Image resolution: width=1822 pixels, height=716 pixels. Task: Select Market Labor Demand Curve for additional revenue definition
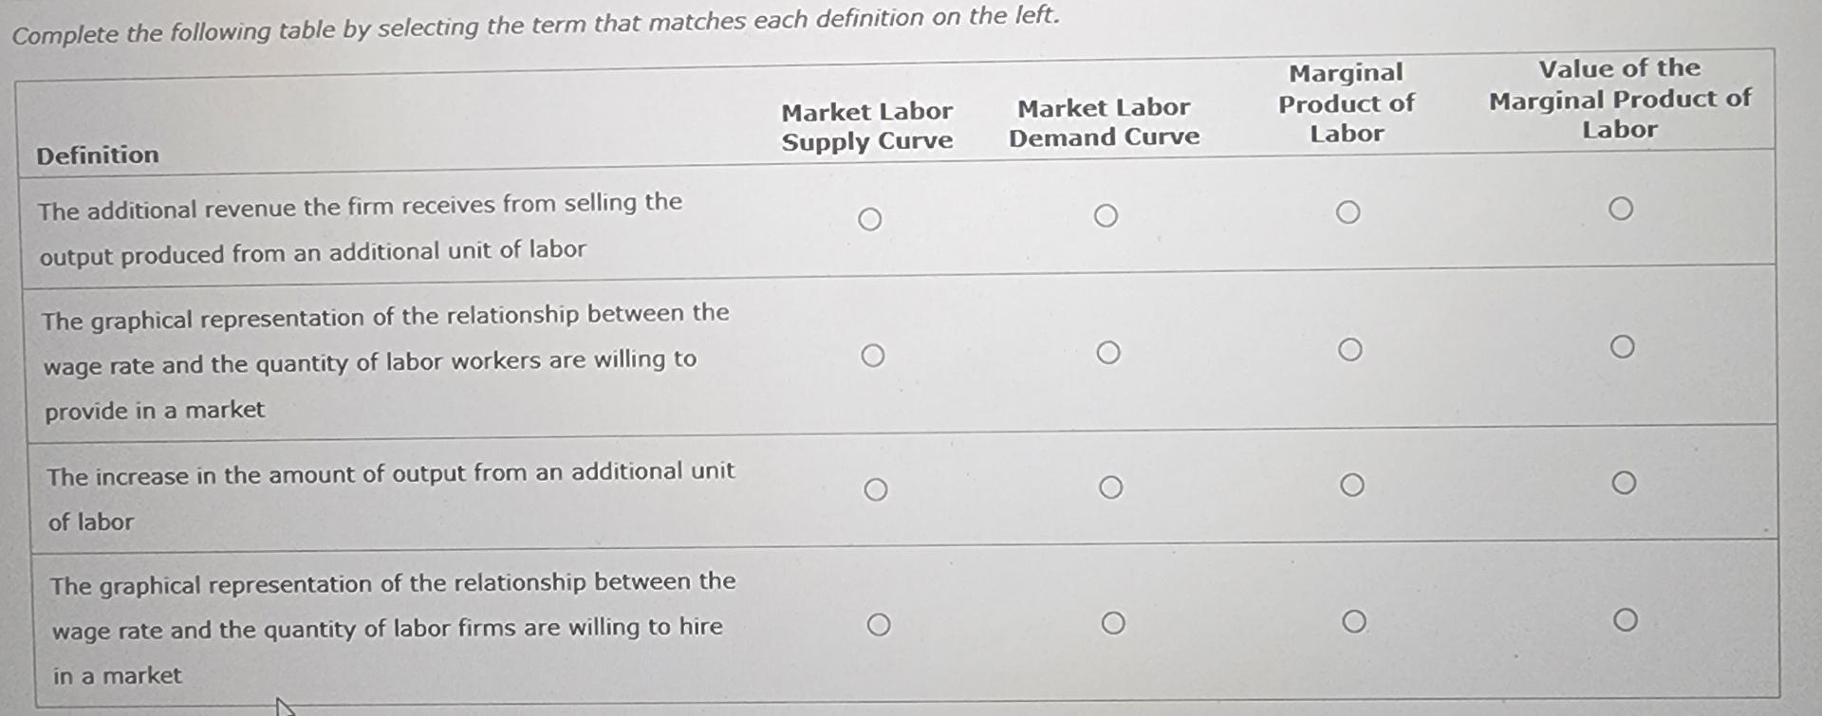click(x=1106, y=214)
